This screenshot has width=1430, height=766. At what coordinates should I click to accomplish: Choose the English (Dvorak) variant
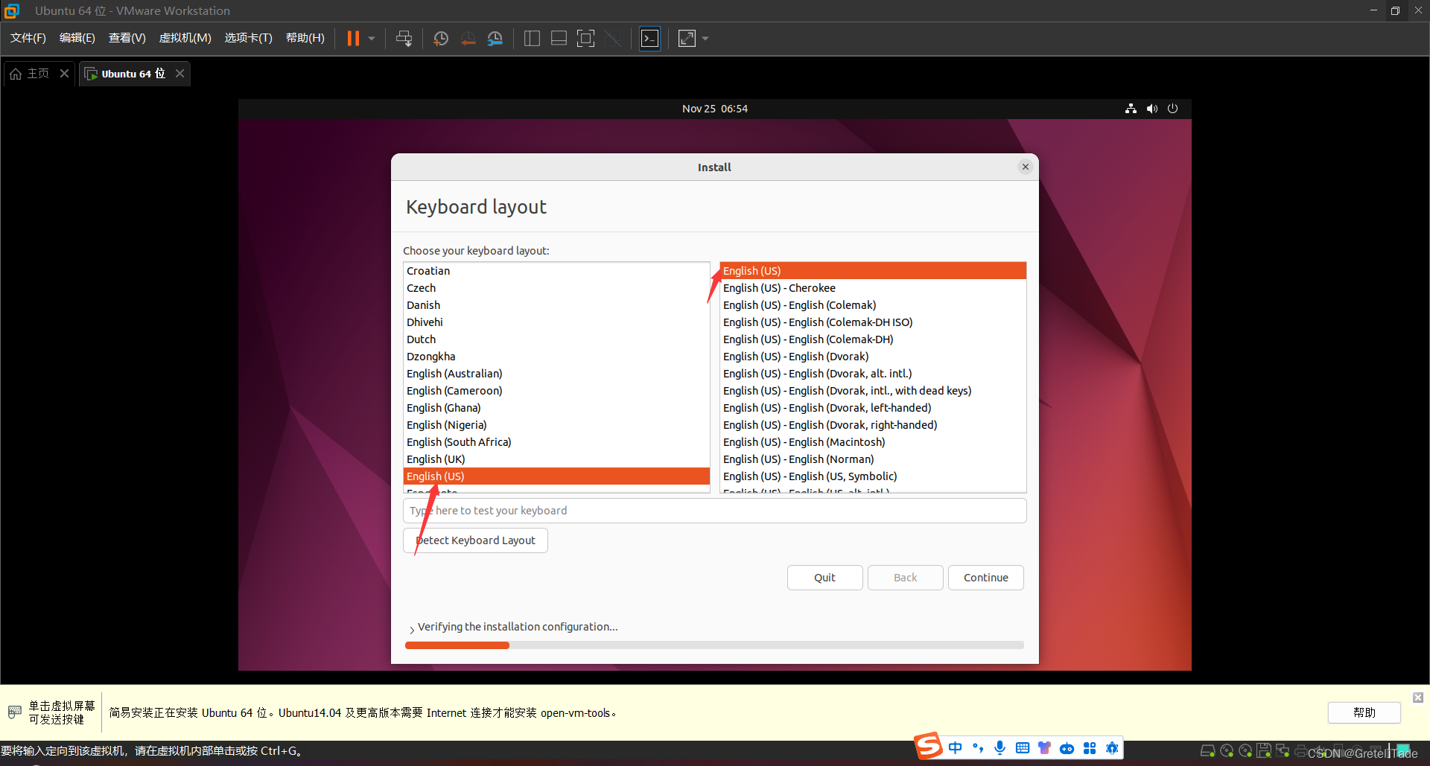pyautogui.click(x=873, y=357)
